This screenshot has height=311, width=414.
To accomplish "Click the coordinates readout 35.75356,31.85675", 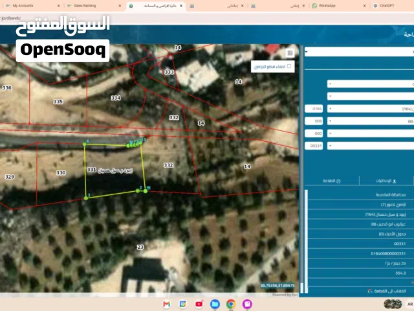I will click(278, 286).
